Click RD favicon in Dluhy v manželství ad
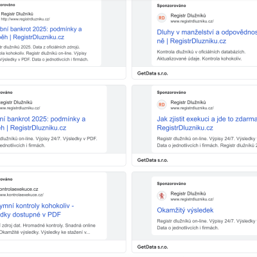257x257 pixels. tap(162, 18)
